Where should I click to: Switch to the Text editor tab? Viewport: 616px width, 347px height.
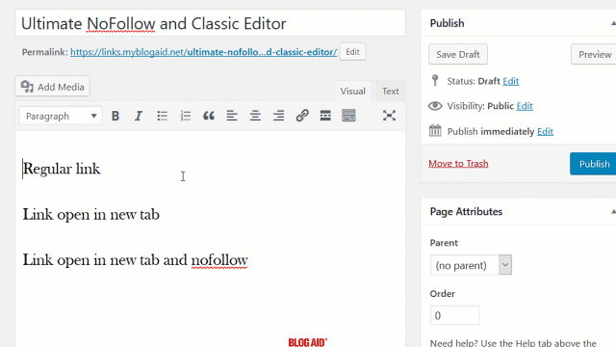pyautogui.click(x=390, y=92)
